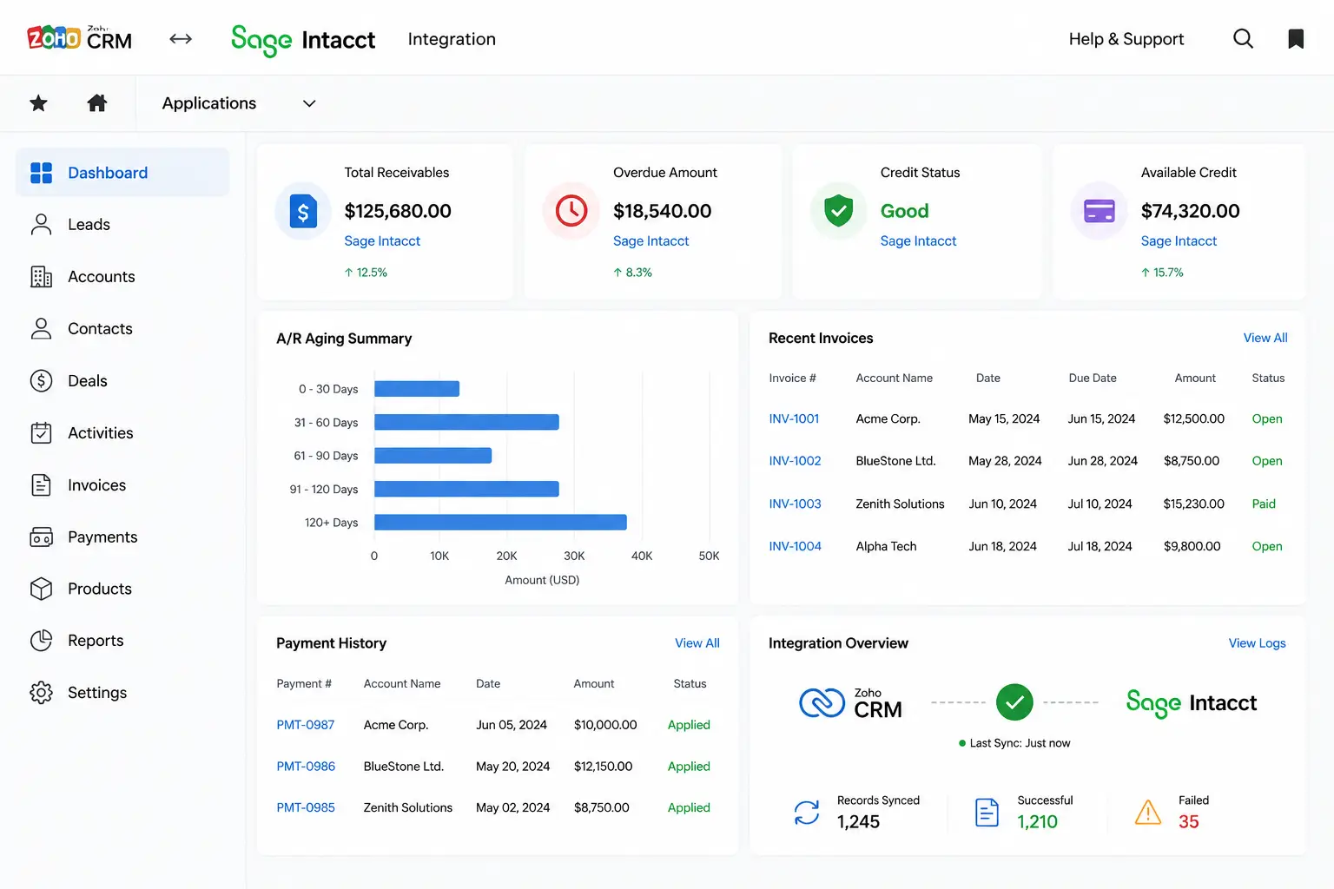Image resolution: width=1334 pixels, height=889 pixels.
Task: Click View All in Payment History
Action: pyautogui.click(x=697, y=643)
